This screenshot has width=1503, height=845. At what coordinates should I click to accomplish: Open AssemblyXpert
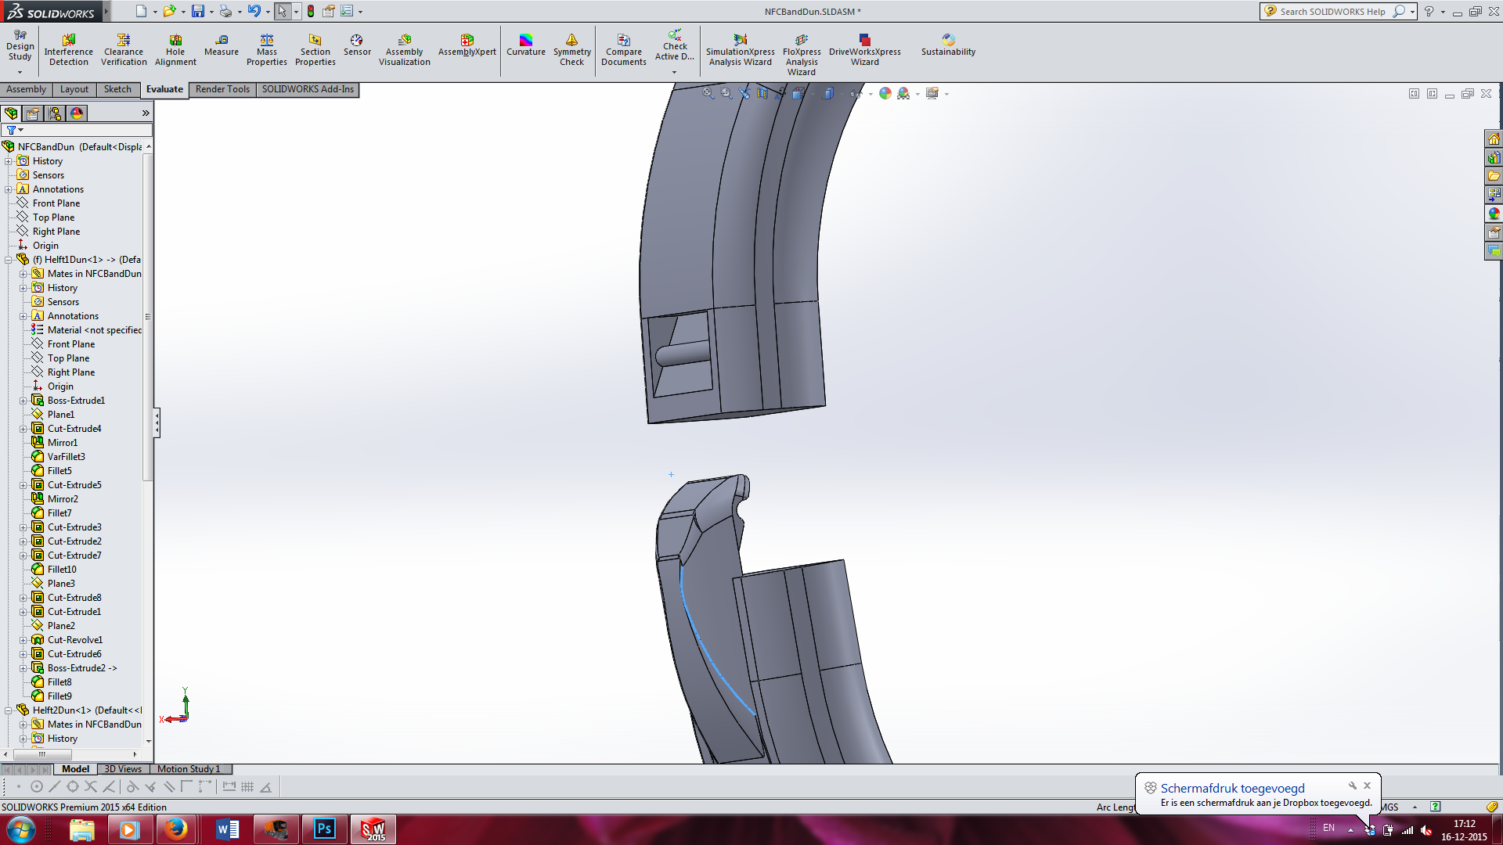pos(467,45)
